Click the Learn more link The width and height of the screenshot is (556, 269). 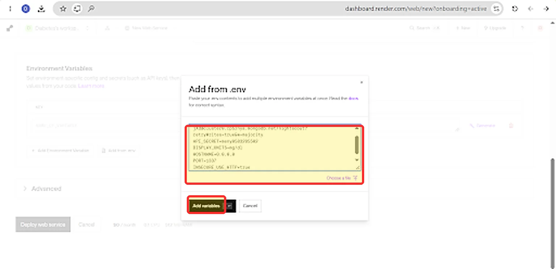pyautogui.click(x=91, y=86)
